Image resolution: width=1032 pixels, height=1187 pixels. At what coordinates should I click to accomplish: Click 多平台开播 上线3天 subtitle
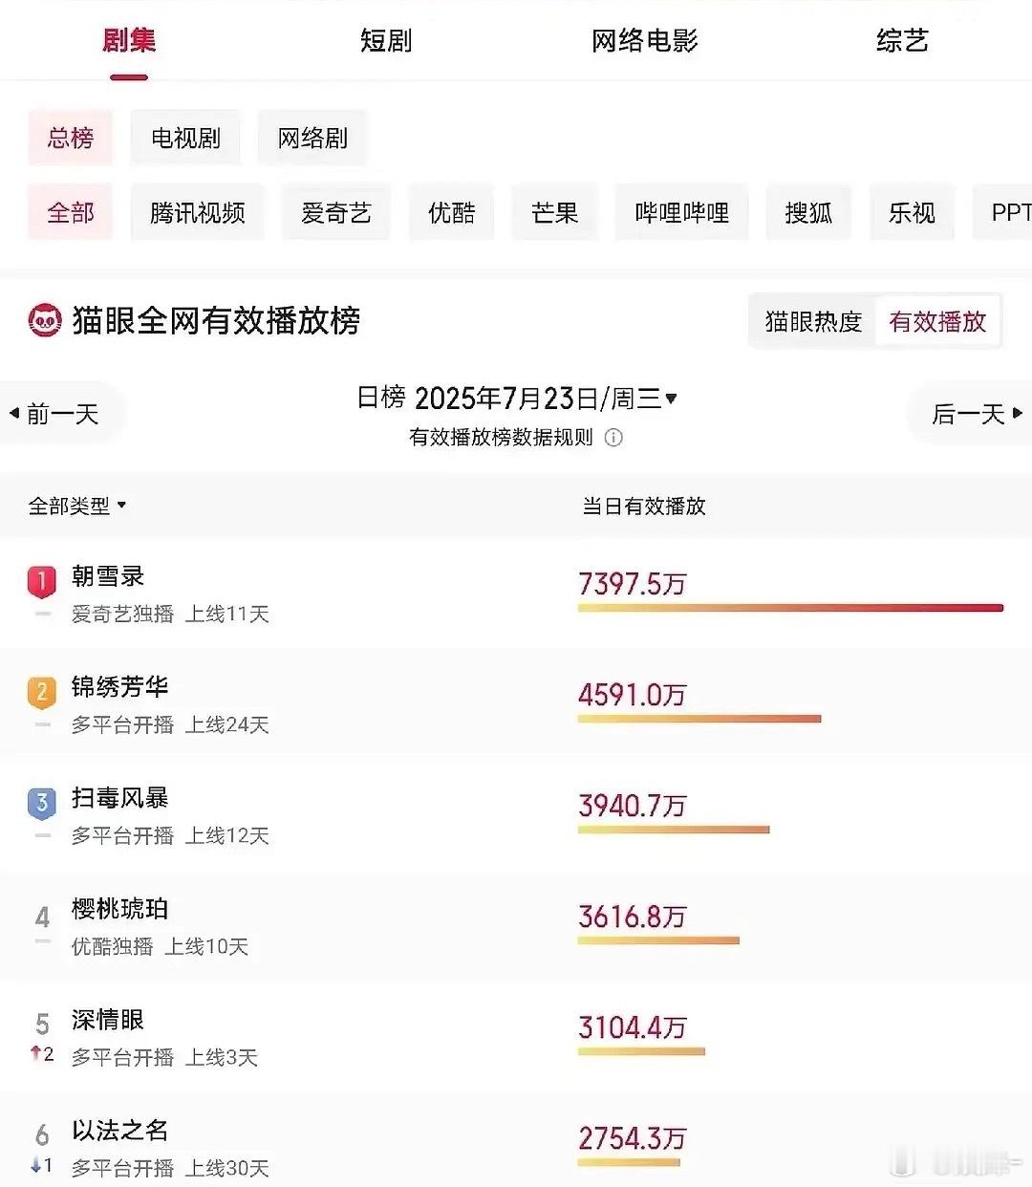tap(164, 1057)
